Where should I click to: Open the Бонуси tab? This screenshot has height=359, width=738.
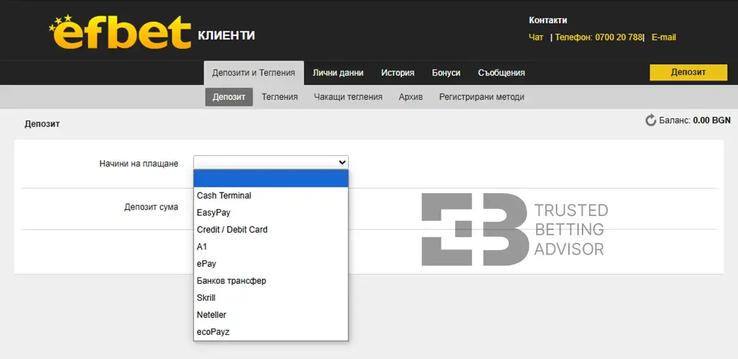(x=446, y=73)
